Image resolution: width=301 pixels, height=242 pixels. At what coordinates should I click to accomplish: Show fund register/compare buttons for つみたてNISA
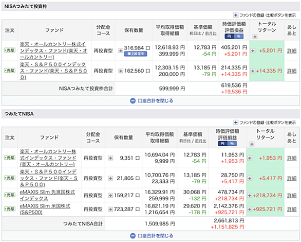pyautogui.click(x=265, y=123)
